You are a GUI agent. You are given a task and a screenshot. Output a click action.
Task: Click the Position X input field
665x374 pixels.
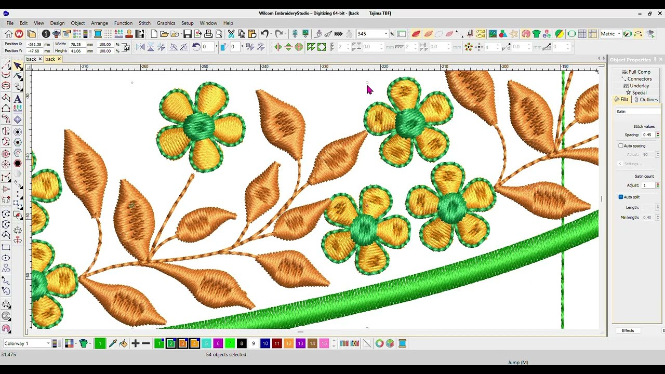35,44
